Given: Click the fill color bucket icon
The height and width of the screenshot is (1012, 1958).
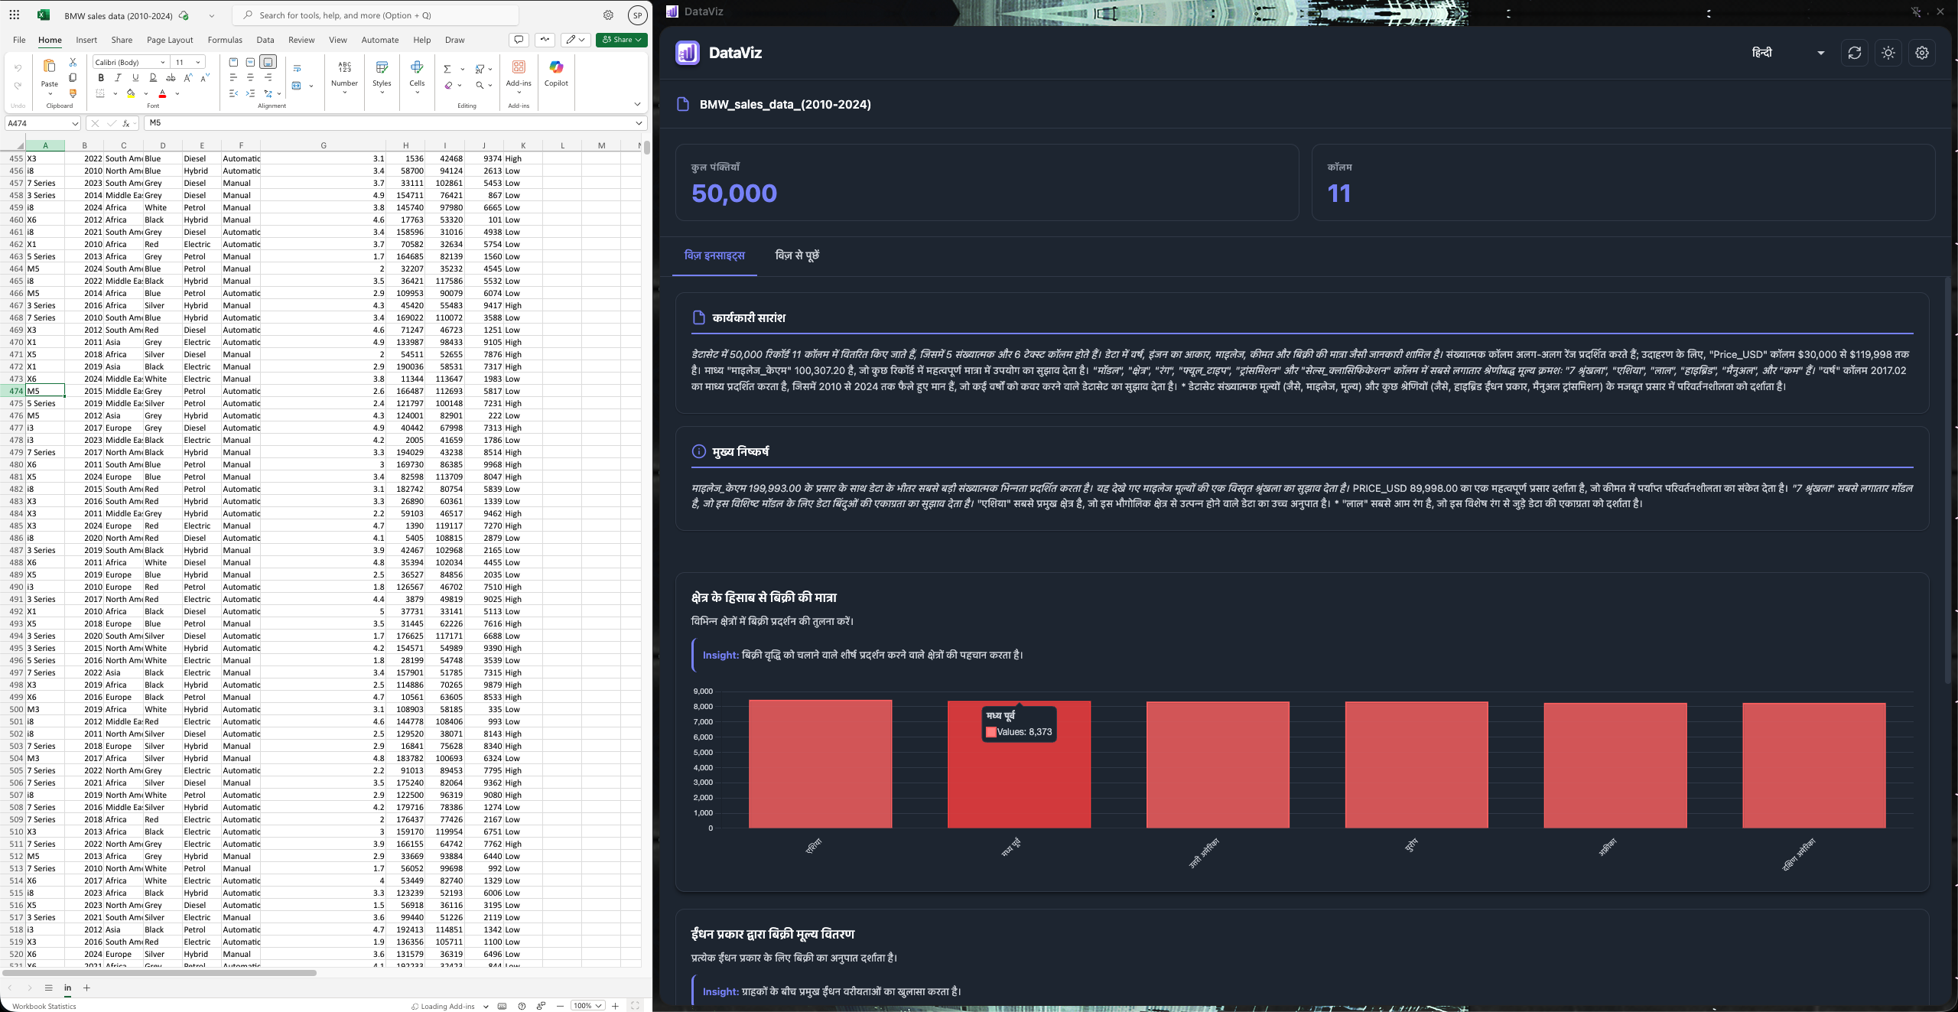Looking at the screenshot, I should (x=131, y=93).
